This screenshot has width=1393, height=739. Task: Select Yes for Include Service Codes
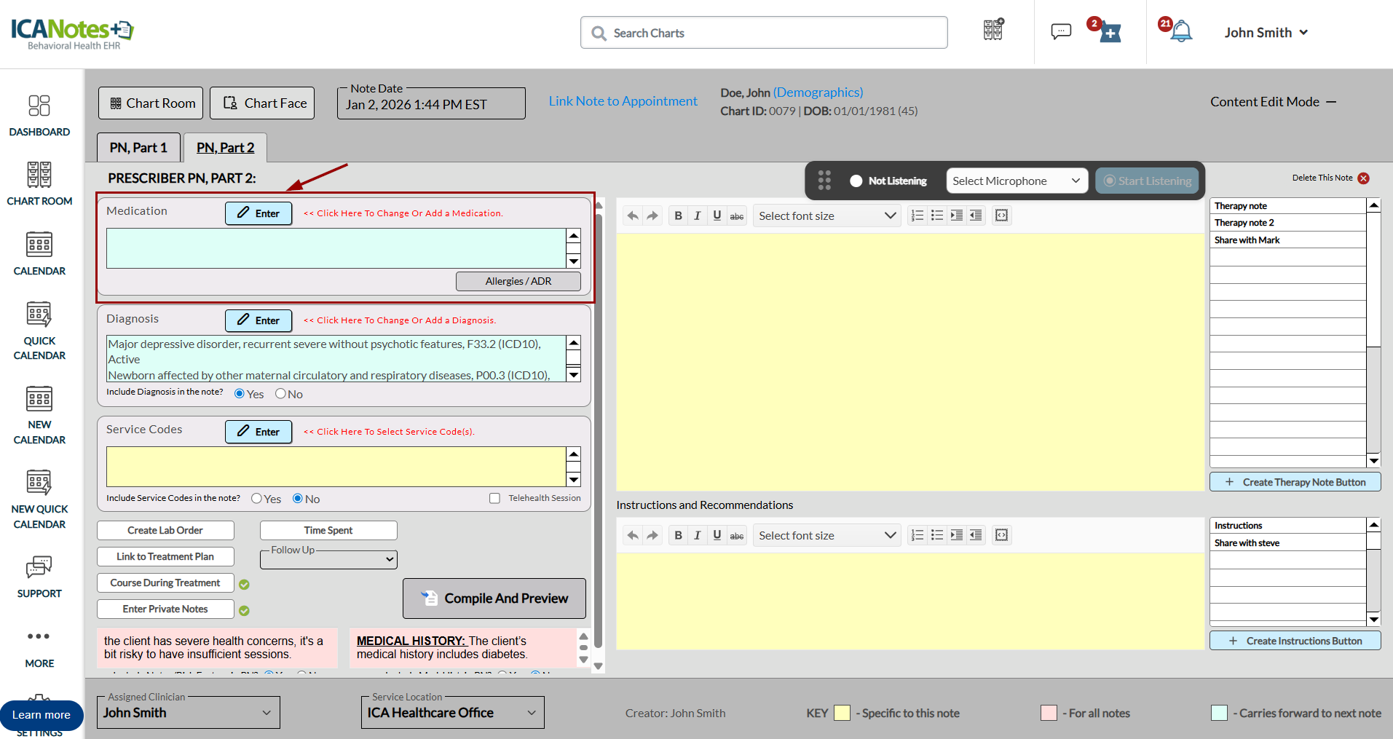click(x=256, y=499)
